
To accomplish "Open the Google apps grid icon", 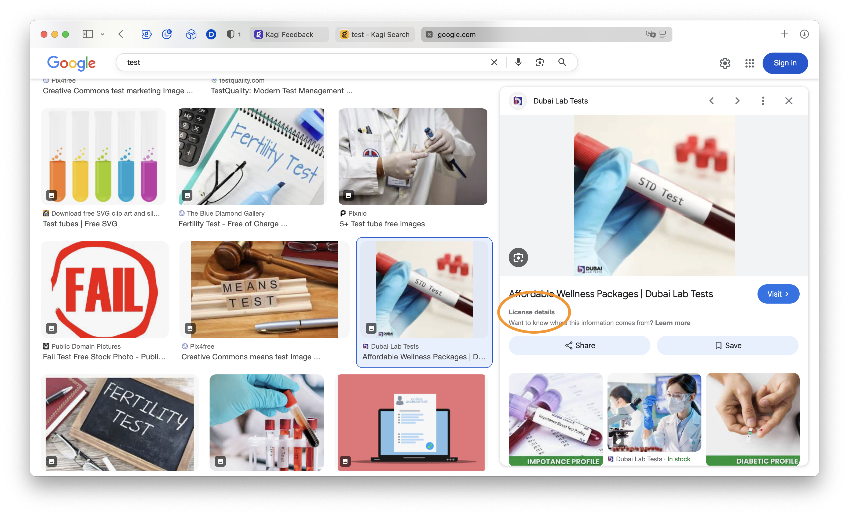I will point(749,63).
